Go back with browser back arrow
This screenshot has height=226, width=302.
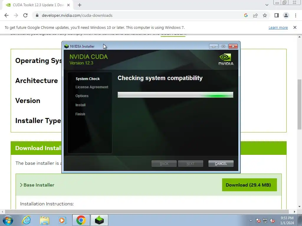pos(6,15)
